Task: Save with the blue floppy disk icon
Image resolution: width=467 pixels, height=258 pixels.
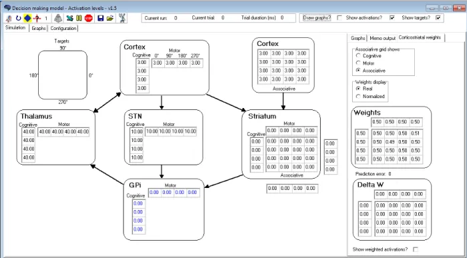Action: tap(100, 19)
